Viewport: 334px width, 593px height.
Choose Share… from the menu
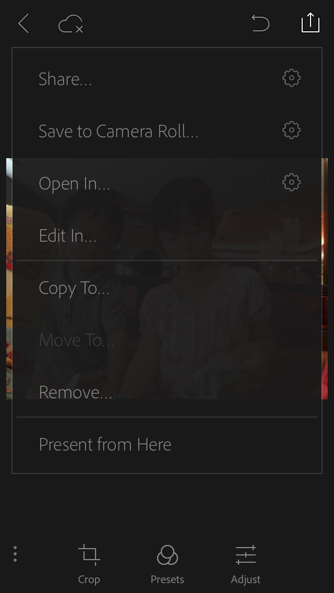tap(65, 79)
